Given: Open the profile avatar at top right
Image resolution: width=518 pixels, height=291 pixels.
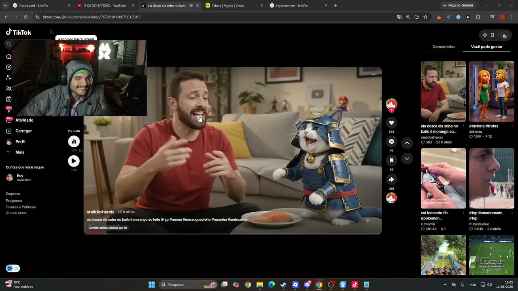Looking at the screenshot, I should click(x=504, y=35).
